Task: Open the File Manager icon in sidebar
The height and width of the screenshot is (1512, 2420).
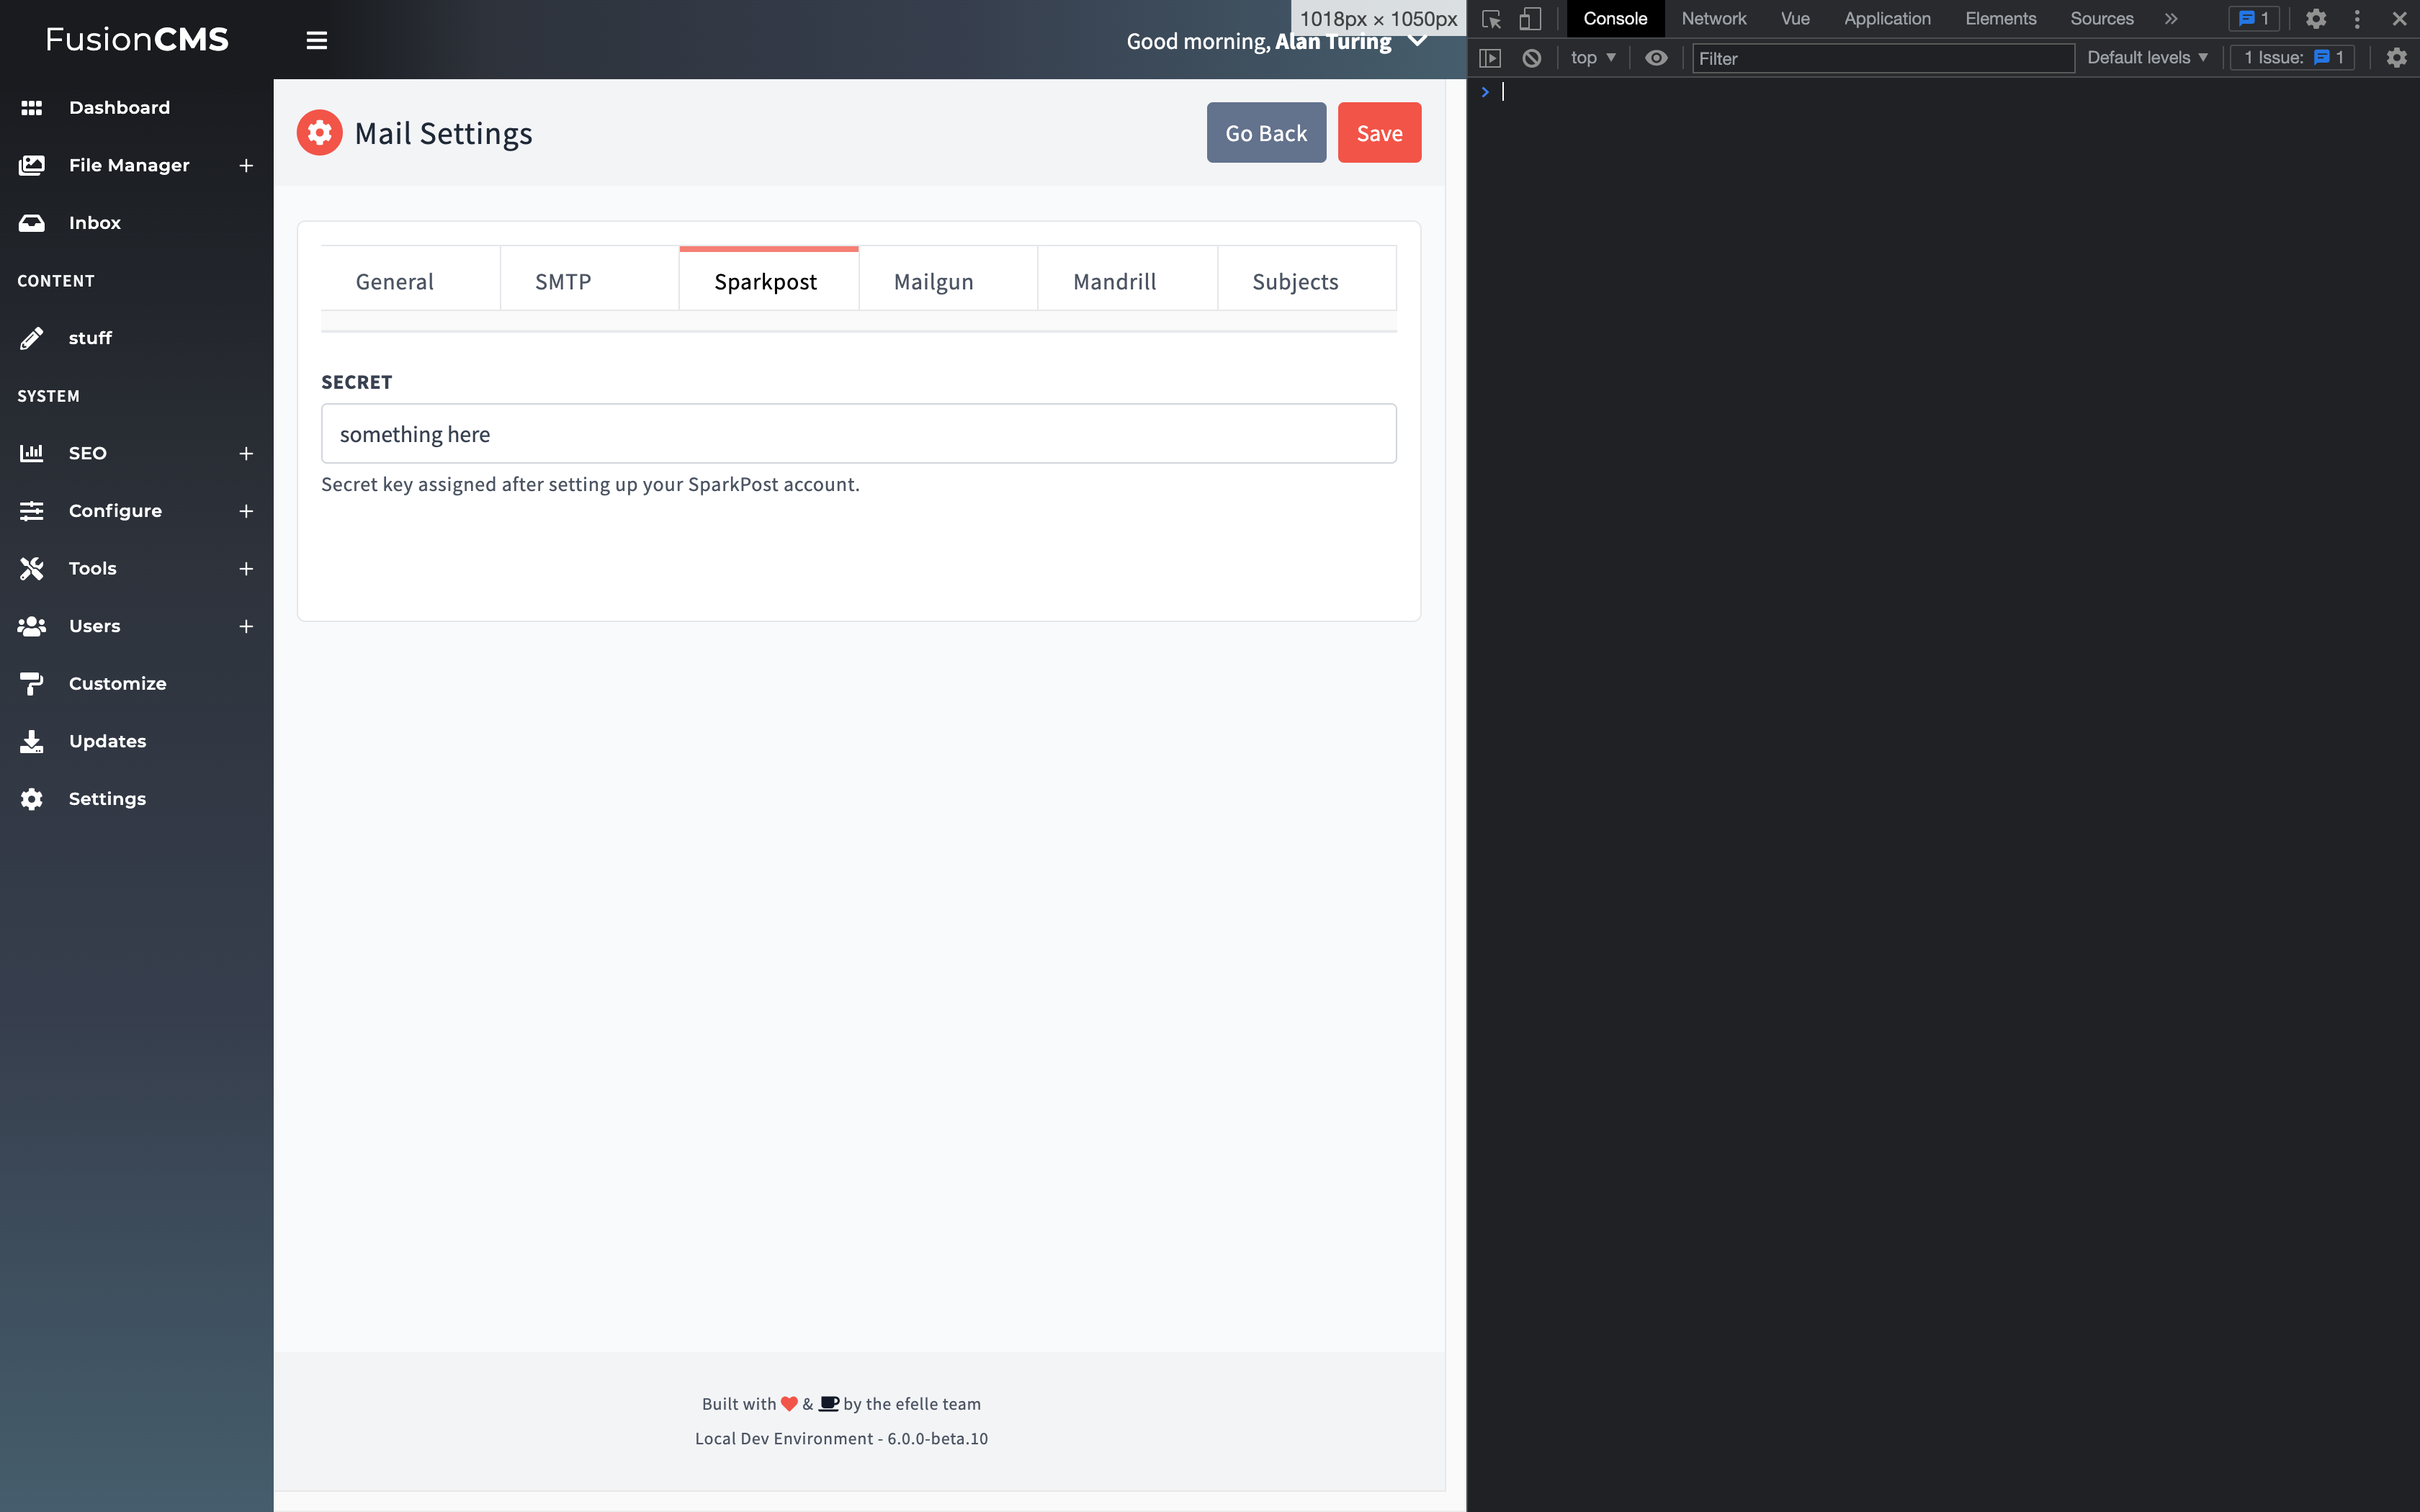Action: [31, 165]
